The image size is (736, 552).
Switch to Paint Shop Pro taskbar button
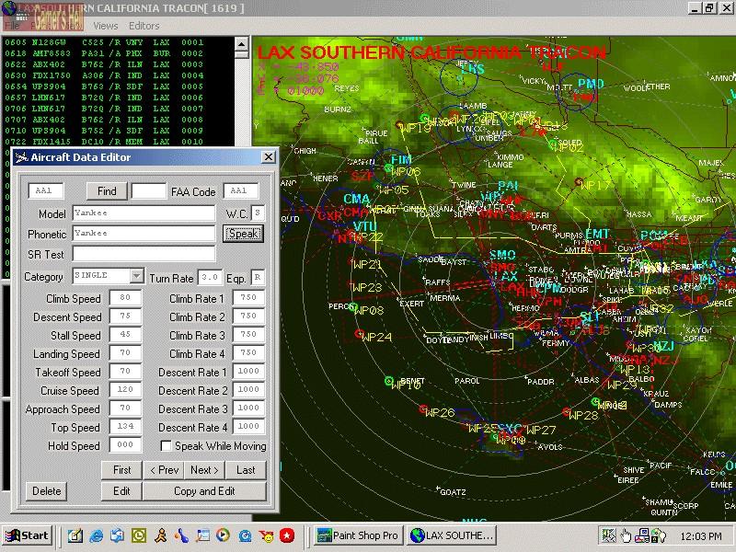click(x=358, y=535)
